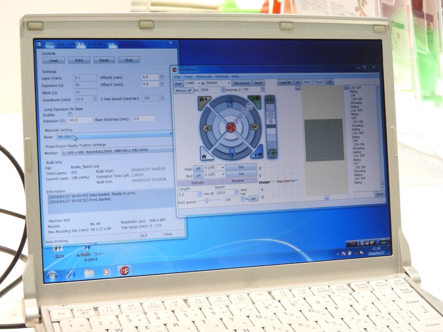The width and height of the screenshot is (443, 332).
Task: Open the Windows Start menu
Action: point(52,276)
